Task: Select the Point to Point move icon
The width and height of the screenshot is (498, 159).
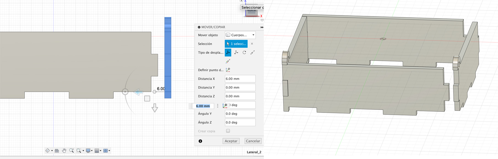Action: [252, 52]
